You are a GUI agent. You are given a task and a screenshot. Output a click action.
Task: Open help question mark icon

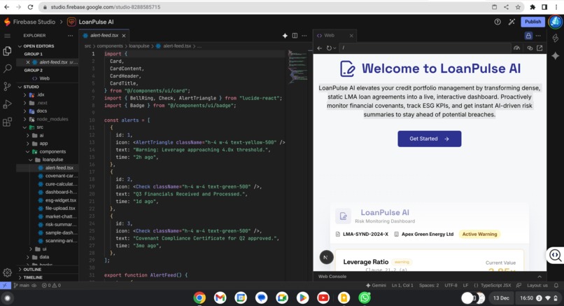[498, 22]
